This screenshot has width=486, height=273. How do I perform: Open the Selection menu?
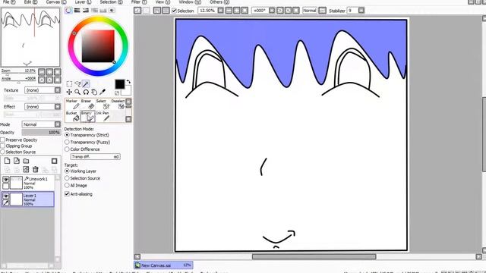tap(112, 2)
